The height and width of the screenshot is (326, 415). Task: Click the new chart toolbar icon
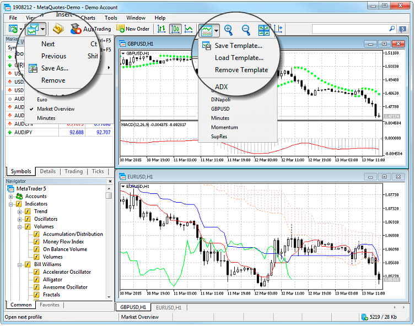pyautogui.click(x=13, y=29)
